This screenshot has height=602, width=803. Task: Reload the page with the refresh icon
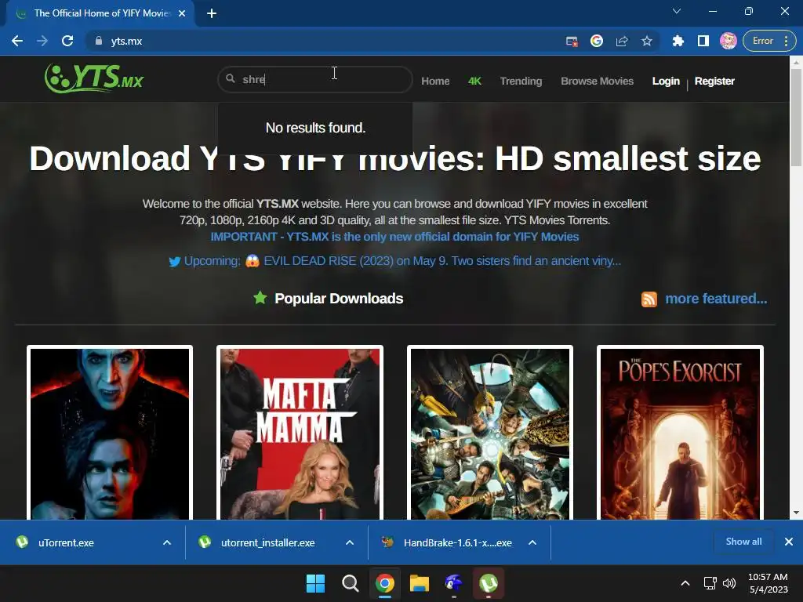(67, 41)
